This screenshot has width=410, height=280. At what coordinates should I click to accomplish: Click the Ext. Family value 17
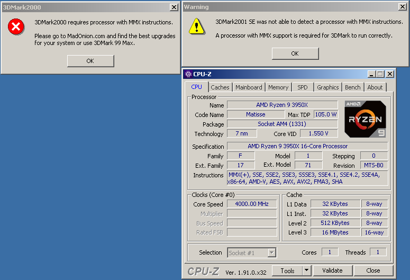241,165
